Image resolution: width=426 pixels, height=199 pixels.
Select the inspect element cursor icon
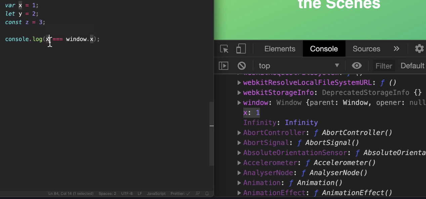click(x=224, y=49)
